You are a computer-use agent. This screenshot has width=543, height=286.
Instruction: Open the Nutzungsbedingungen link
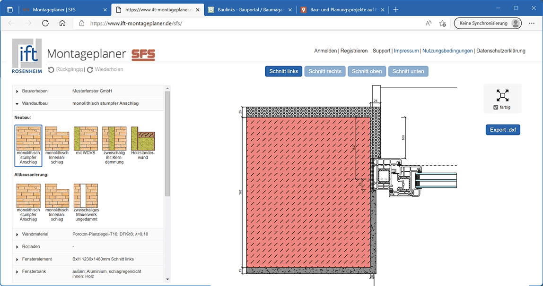click(447, 51)
